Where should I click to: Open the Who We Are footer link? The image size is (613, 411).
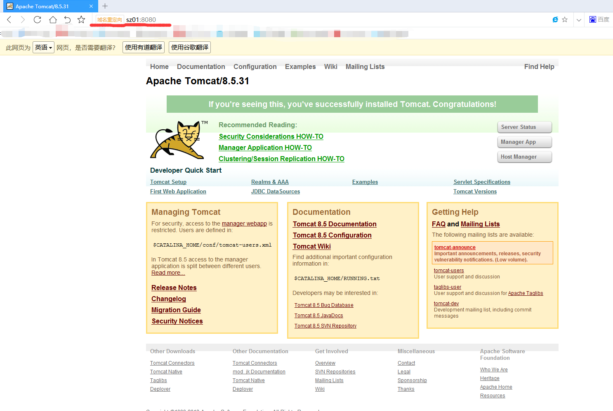(x=494, y=370)
